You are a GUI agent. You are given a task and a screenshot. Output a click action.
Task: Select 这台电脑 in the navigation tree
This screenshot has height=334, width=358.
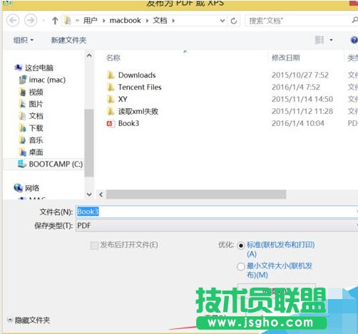point(39,68)
